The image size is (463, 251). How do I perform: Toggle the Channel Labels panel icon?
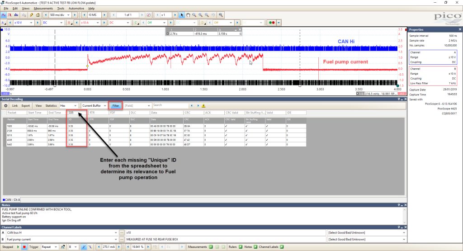coord(282,247)
